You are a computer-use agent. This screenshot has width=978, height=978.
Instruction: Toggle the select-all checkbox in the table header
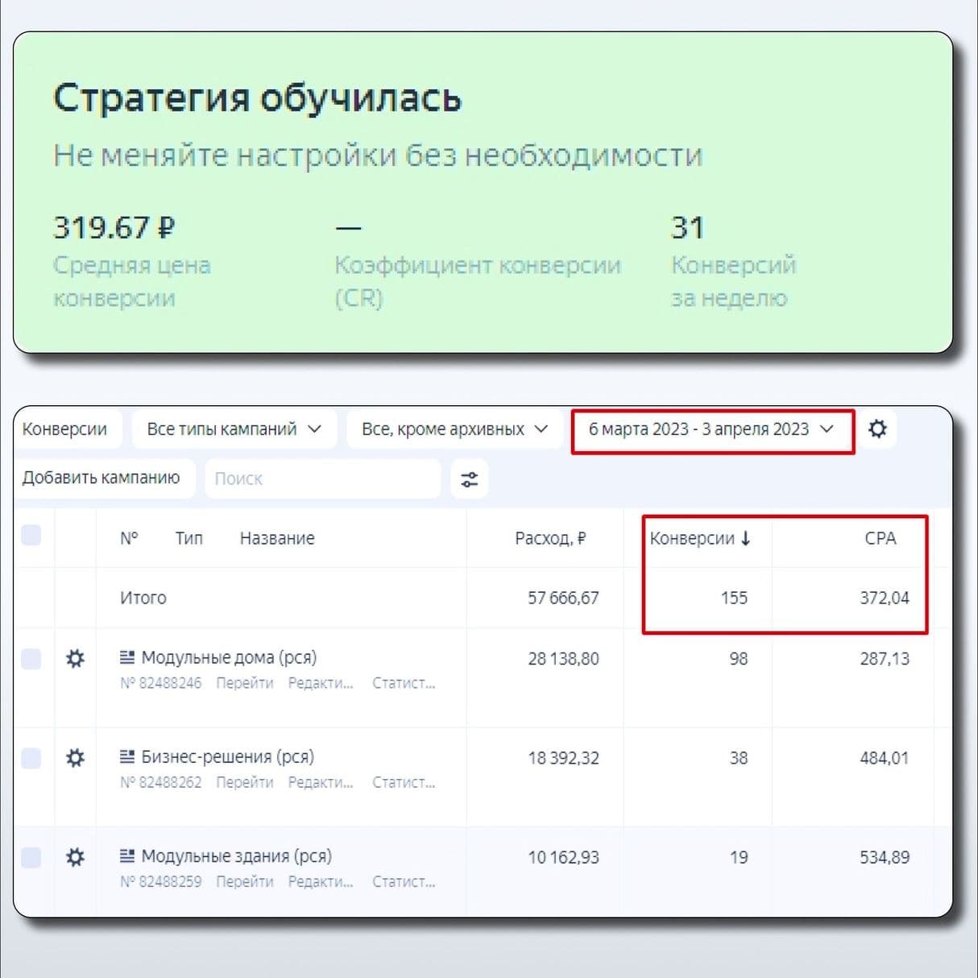[31, 535]
